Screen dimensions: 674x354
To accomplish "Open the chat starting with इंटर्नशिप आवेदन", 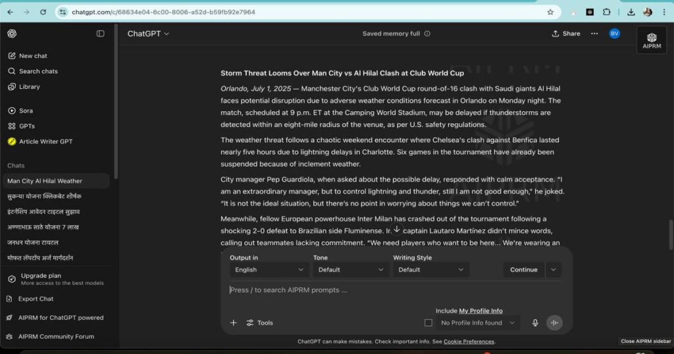I will tap(43, 212).
